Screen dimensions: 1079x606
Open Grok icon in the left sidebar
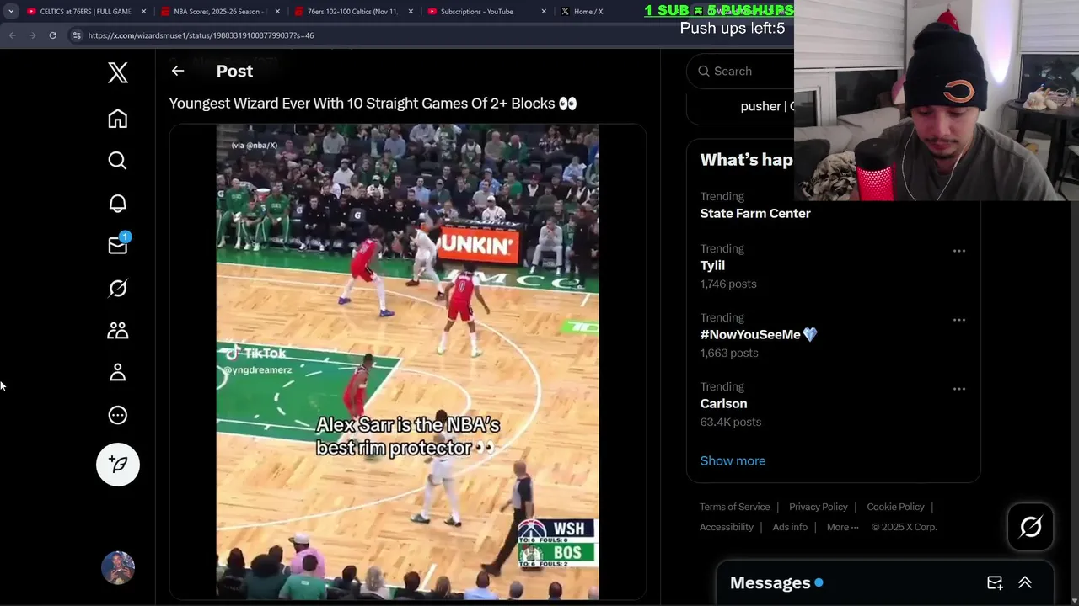(118, 288)
